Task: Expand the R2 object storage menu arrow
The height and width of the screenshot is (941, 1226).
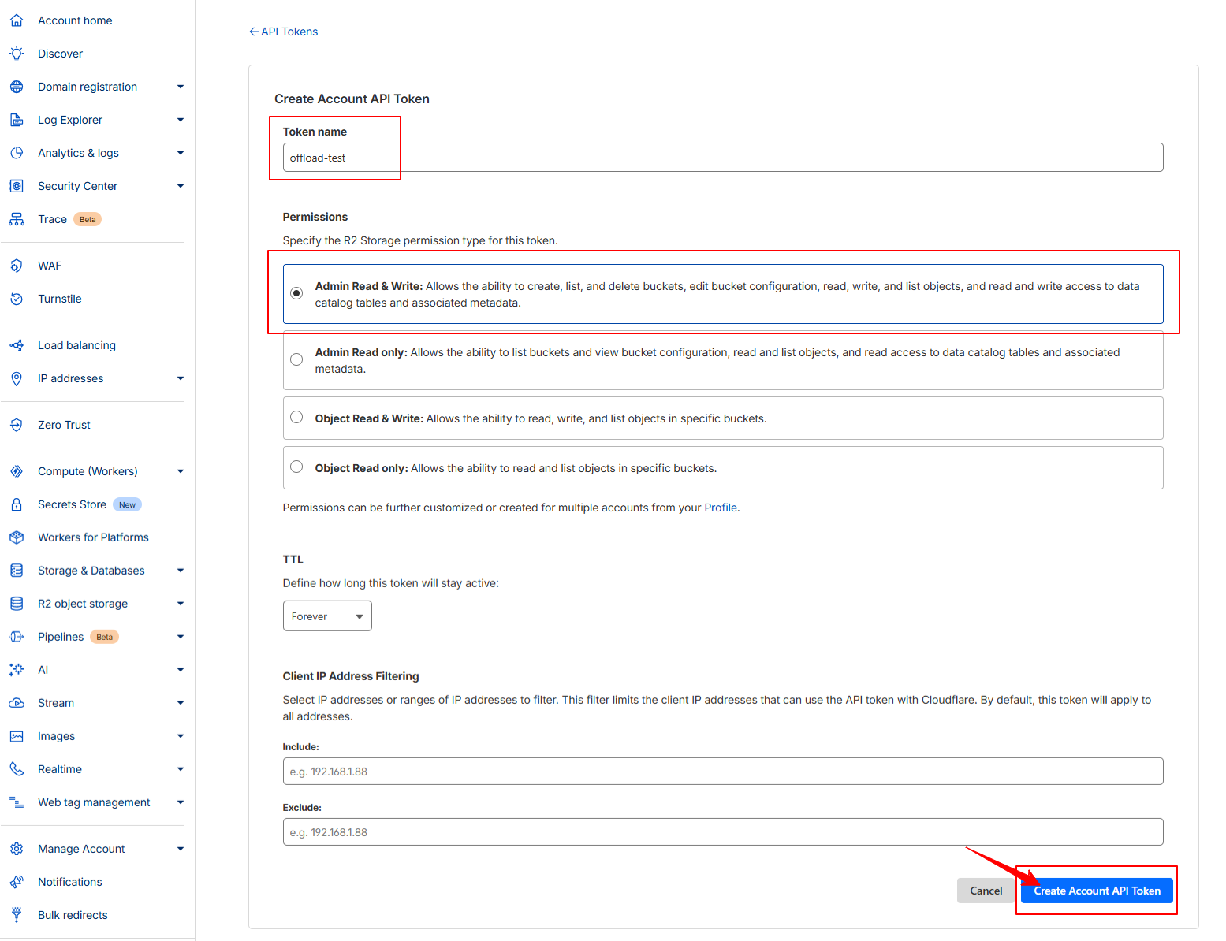Action: point(181,604)
